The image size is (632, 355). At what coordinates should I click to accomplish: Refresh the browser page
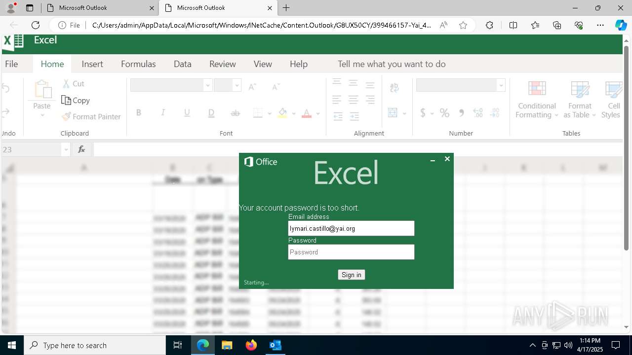coord(36,25)
